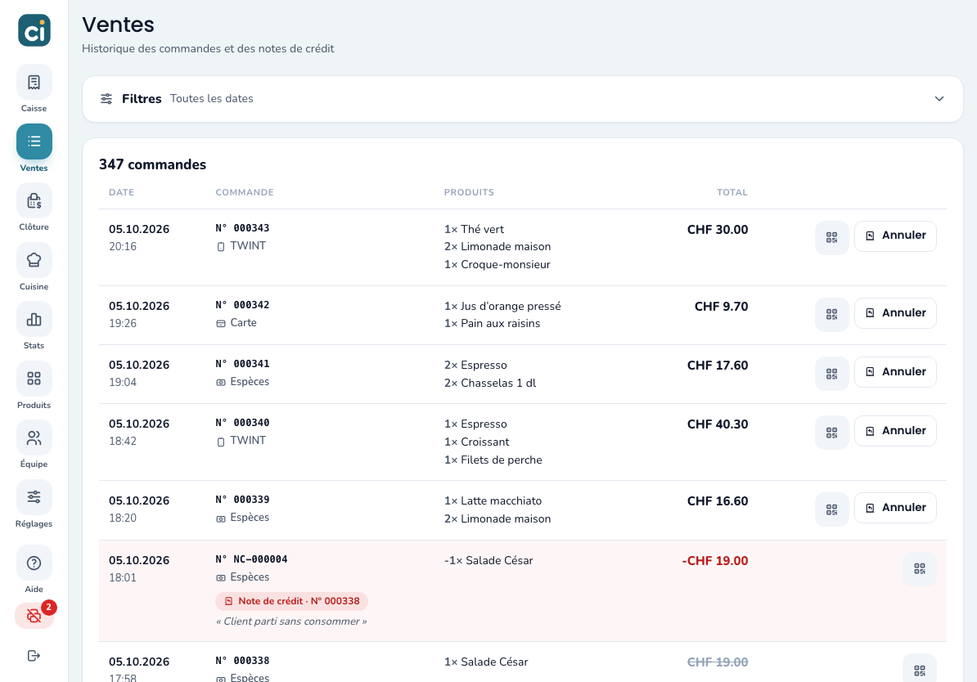Viewport: 977px width, 682px height.
Task: Cancel order 000342 with Annuler
Action: (895, 313)
